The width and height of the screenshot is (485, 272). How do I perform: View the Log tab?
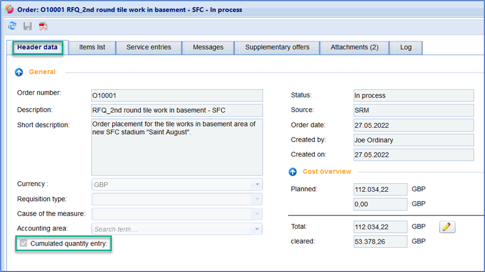pyautogui.click(x=406, y=47)
